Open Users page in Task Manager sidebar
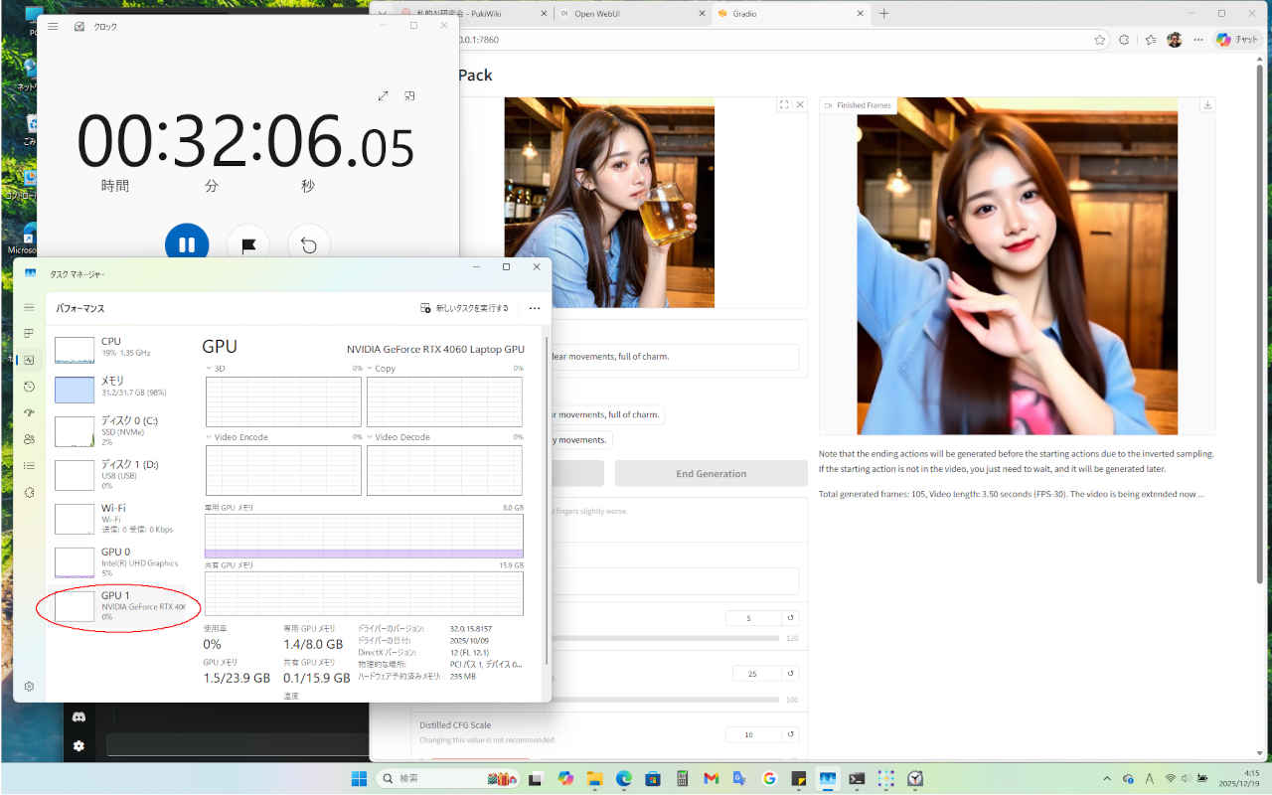1272x795 pixels. [29, 439]
